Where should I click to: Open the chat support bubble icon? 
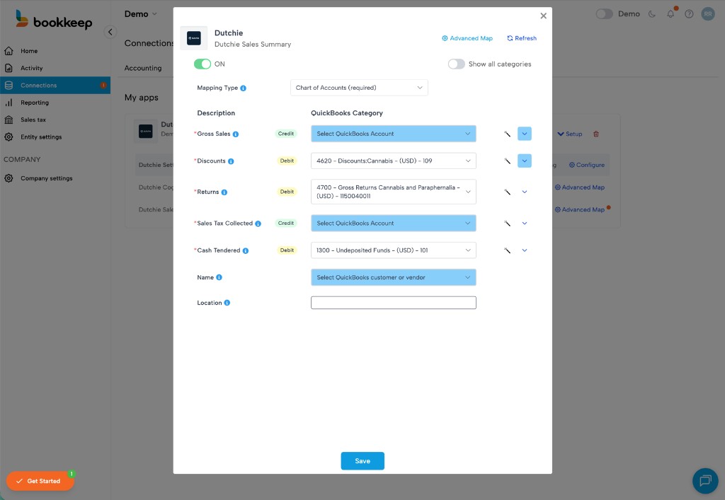click(704, 481)
